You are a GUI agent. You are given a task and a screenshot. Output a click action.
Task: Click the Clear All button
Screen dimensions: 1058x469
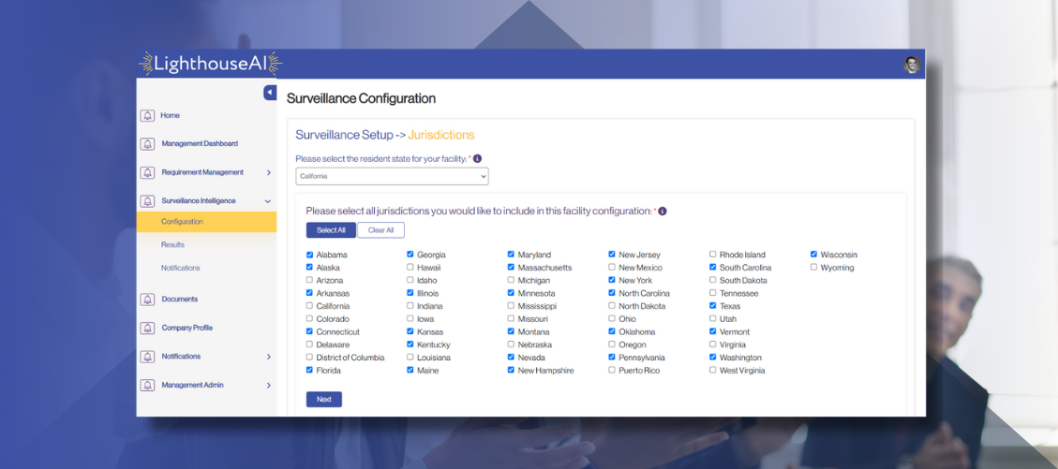coord(380,230)
